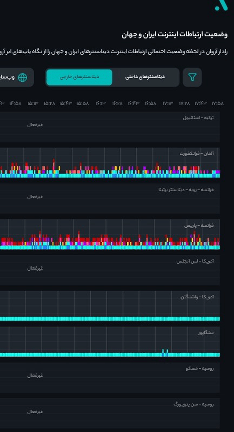Select the آلمان – فرانکفورت chart label

(x=197, y=154)
